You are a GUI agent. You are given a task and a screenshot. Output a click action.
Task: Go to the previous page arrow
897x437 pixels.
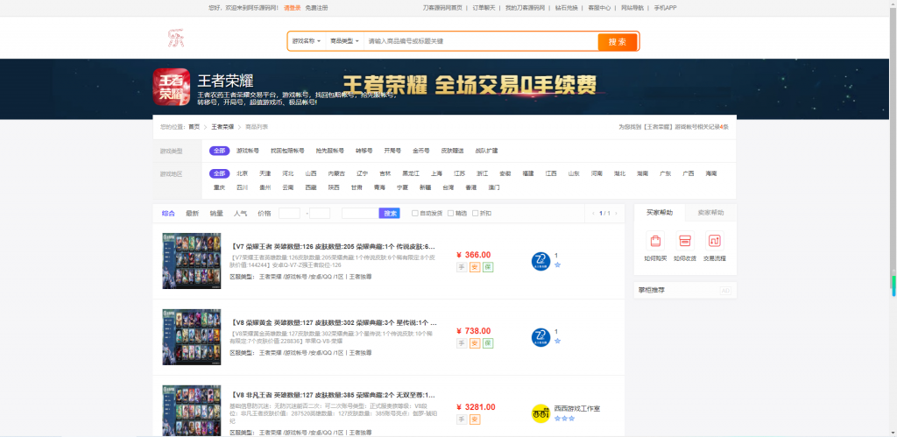tap(593, 214)
